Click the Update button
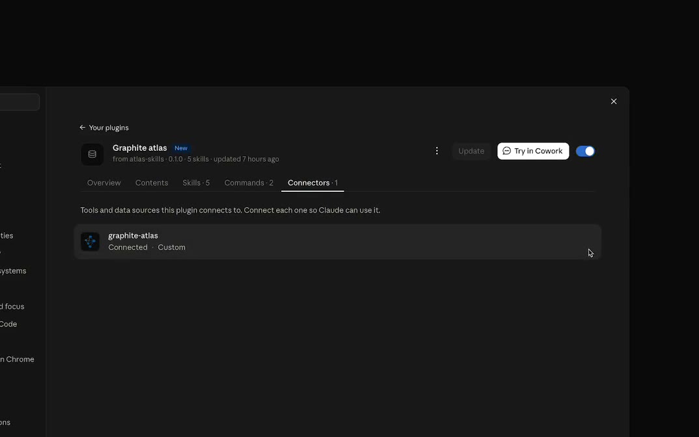699x437 pixels. click(x=471, y=151)
